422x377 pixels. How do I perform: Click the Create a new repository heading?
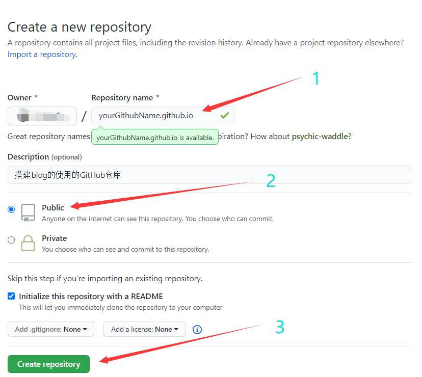point(80,27)
